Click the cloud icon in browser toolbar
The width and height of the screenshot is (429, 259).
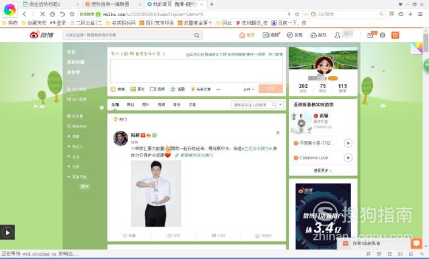pos(401,14)
